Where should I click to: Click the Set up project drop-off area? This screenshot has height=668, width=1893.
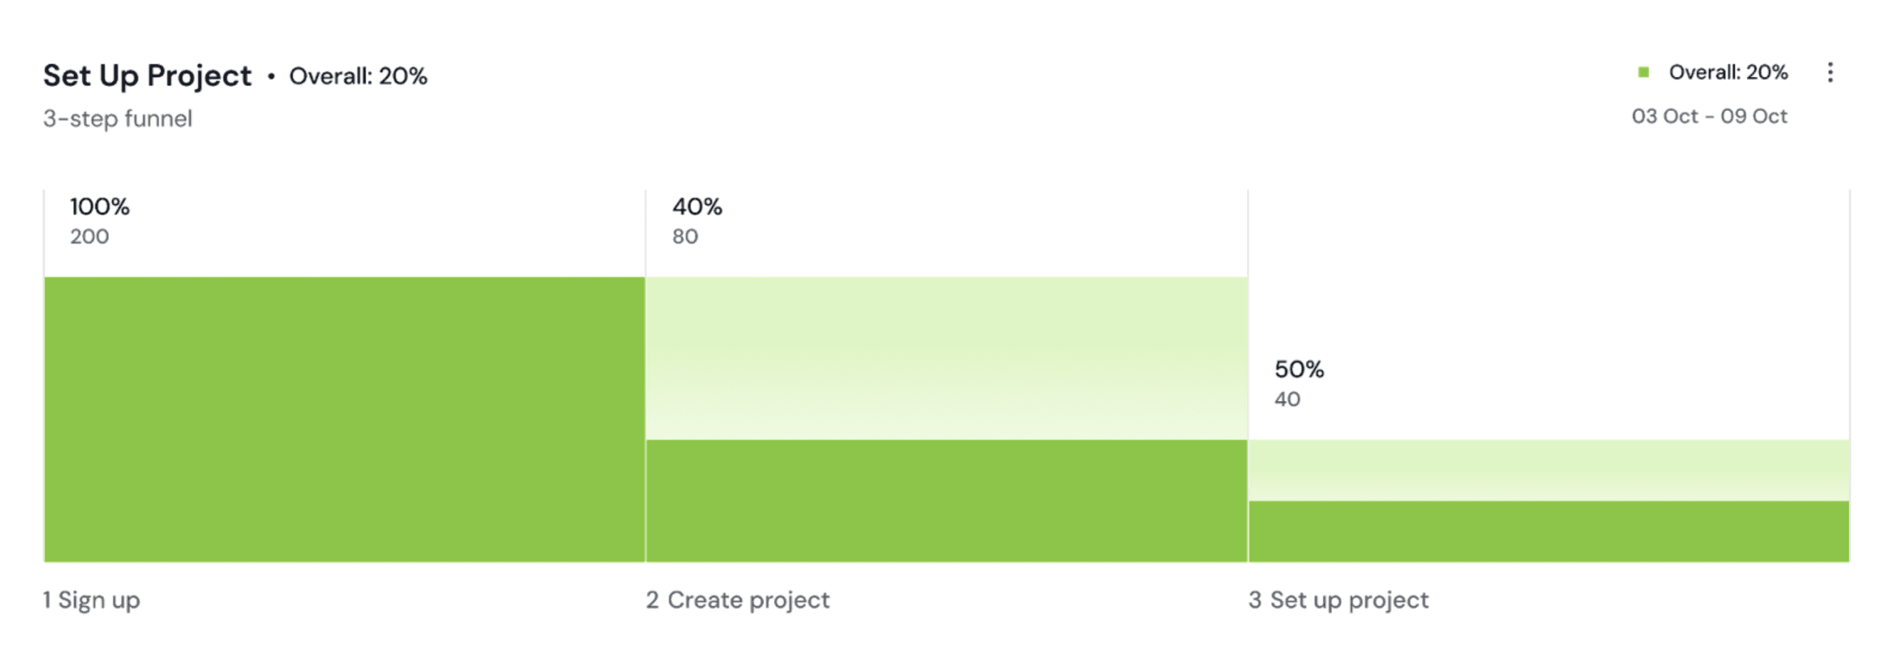click(1548, 471)
